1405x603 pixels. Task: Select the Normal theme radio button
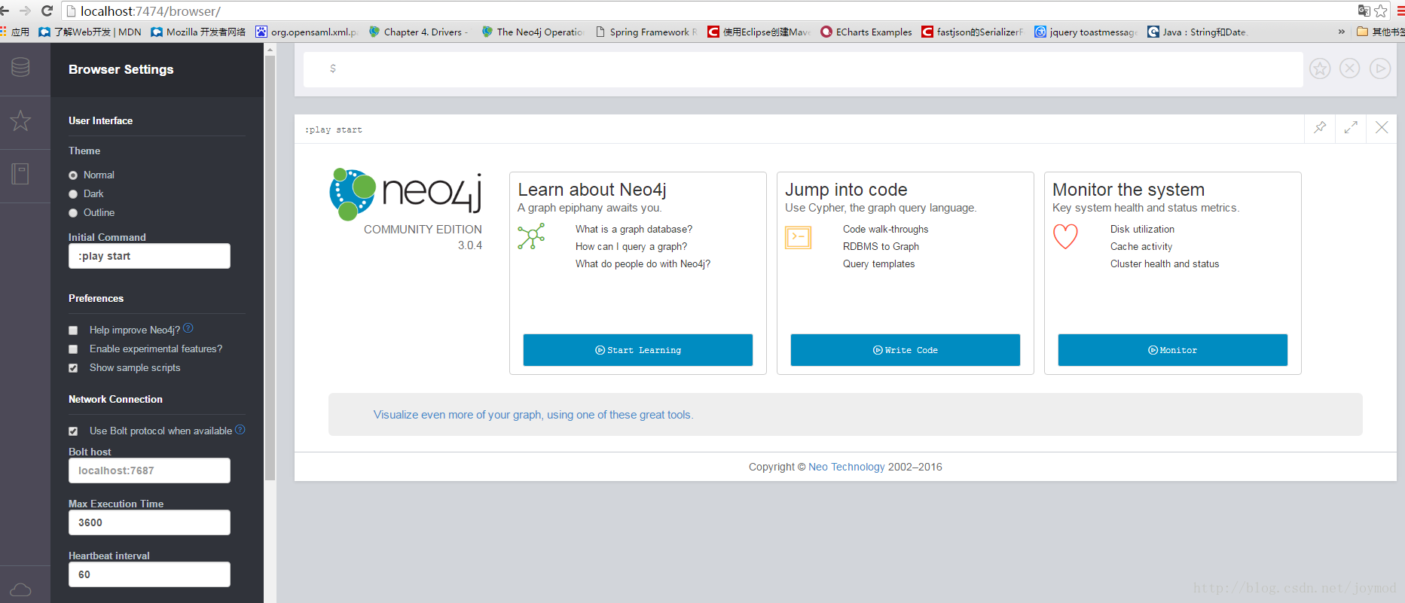tap(73, 175)
